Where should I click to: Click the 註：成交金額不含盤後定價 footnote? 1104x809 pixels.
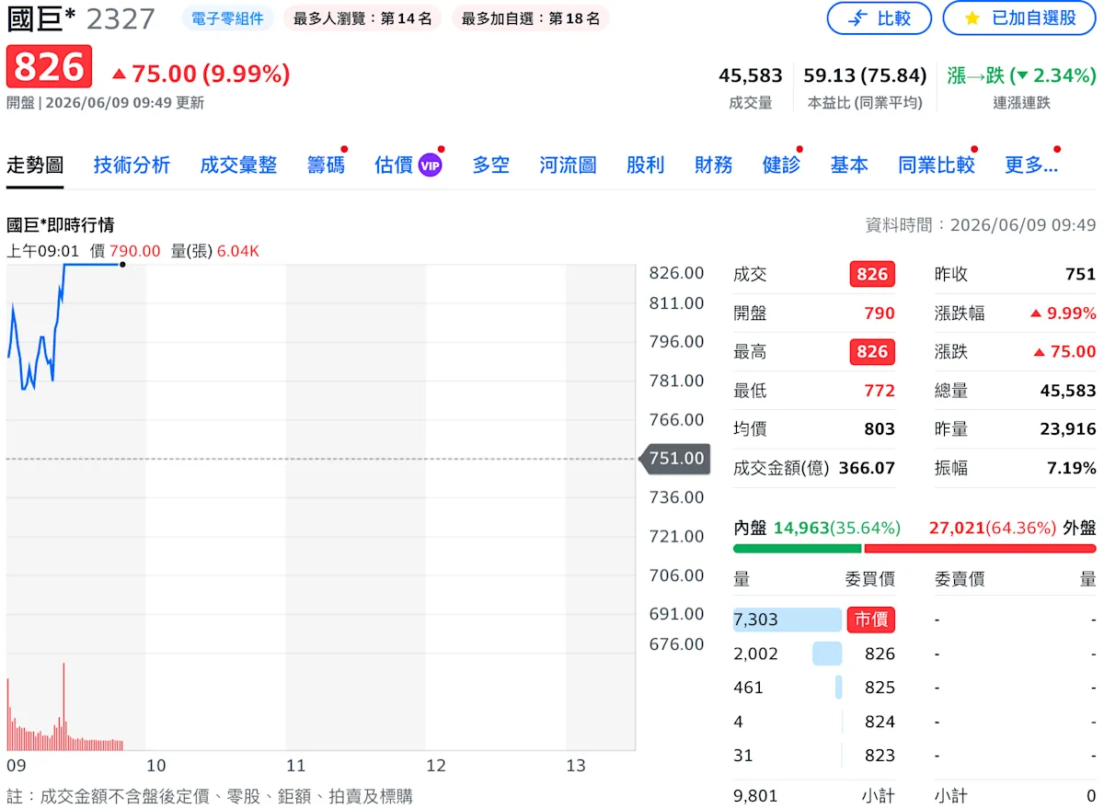pyautogui.click(x=210, y=796)
